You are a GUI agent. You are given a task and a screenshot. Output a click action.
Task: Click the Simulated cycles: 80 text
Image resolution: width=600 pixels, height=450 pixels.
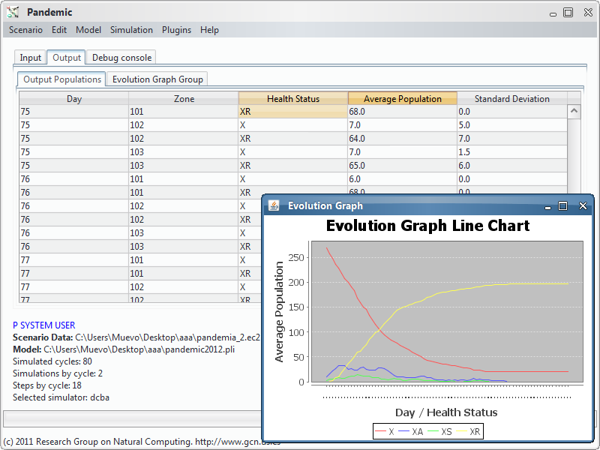[x=52, y=361]
